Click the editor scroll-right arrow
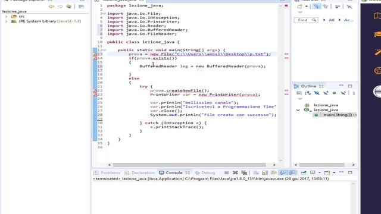381x214 pixels. coord(274,165)
